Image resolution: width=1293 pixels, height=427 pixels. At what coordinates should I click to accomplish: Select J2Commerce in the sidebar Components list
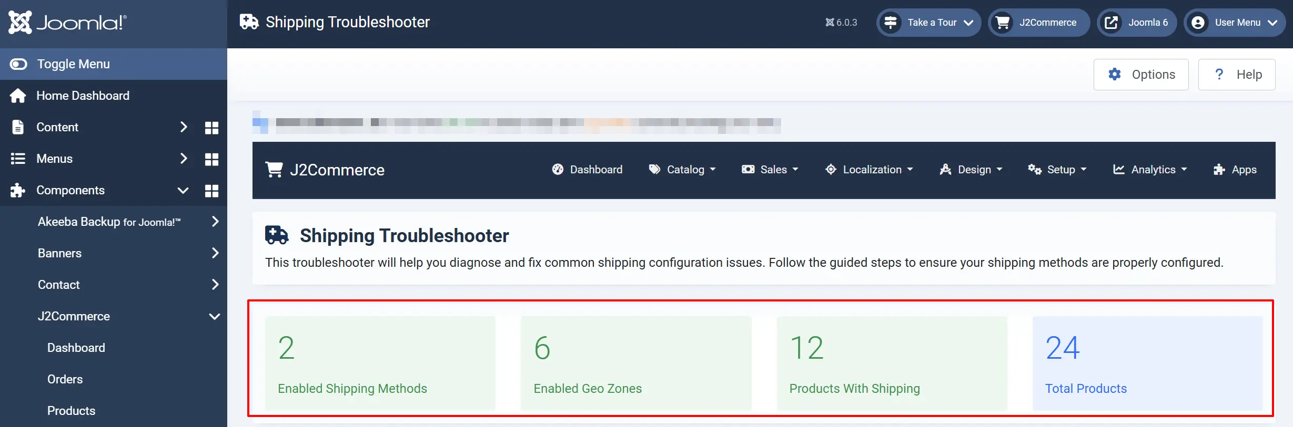point(74,316)
